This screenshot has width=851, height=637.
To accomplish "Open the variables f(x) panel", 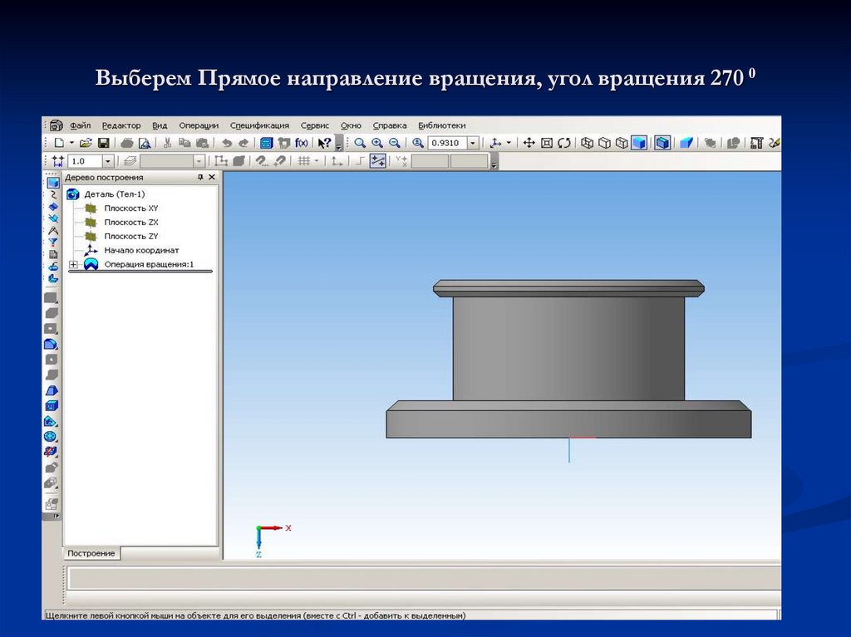I will coord(301,143).
